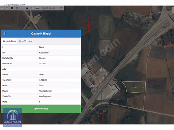
Task: Select the Karacabey value cell
Action: 59,53
